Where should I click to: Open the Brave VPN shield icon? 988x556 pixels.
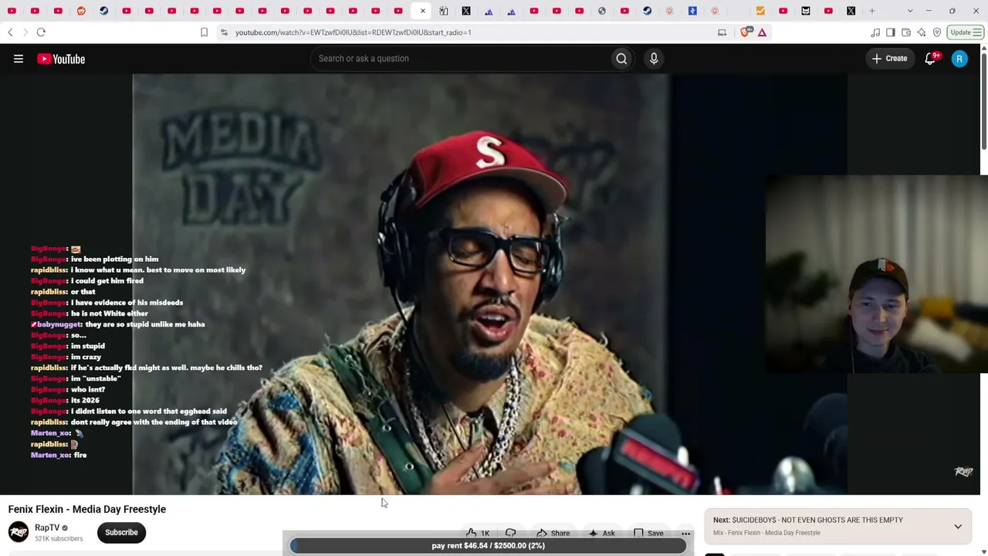[937, 32]
